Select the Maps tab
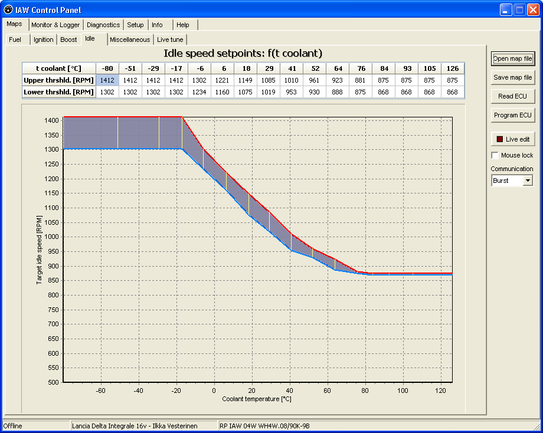Viewport: 543px width, 433px height. [14, 24]
